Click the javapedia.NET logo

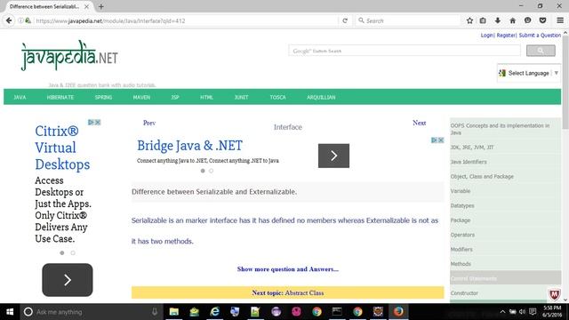69,55
